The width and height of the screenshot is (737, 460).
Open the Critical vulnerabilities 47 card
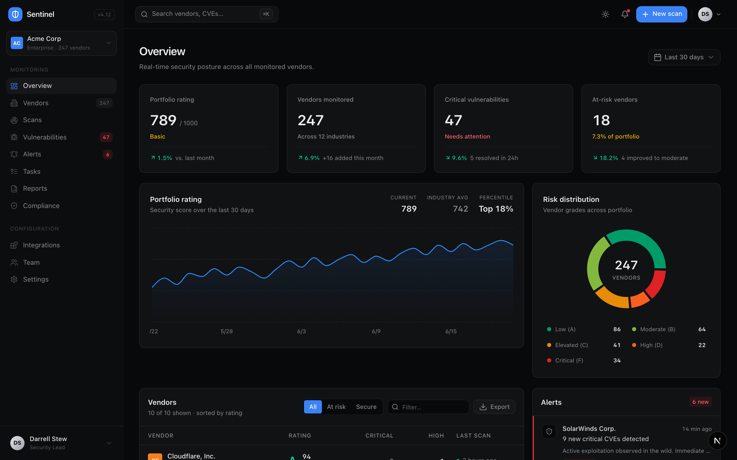pyautogui.click(x=503, y=129)
